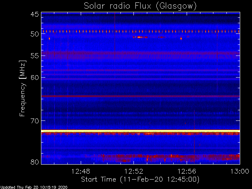Viewport: 252px width, 189px height.
Task: Click the bright yellow-white emission band below 70 MHz
Action: (x=141, y=131)
